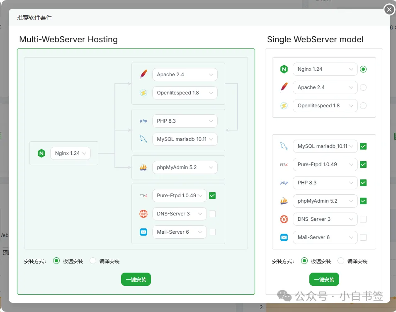Select Apache 2.4 radio in Single WebServer model

(363, 87)
